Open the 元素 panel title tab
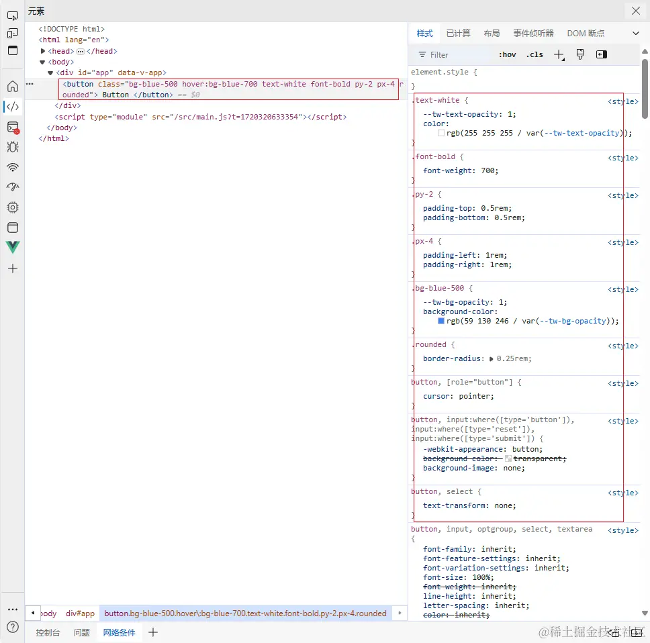 [36, 11]
